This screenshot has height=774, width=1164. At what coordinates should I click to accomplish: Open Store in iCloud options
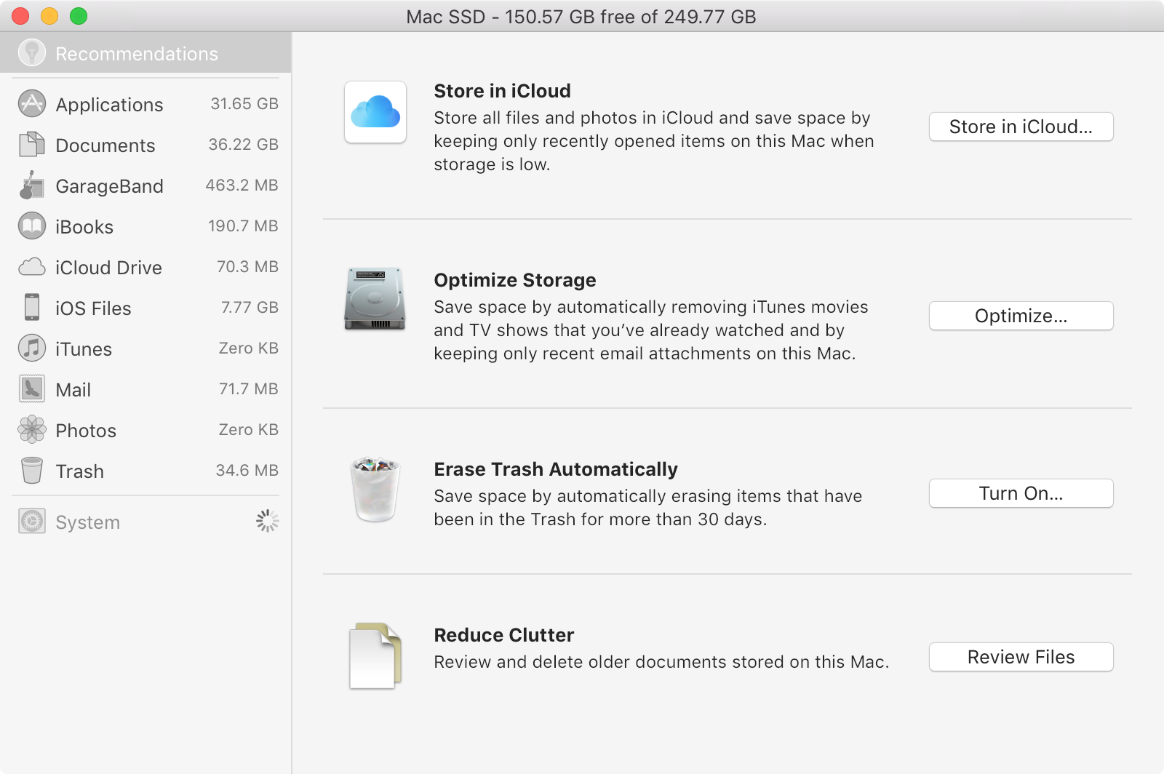1020,127
